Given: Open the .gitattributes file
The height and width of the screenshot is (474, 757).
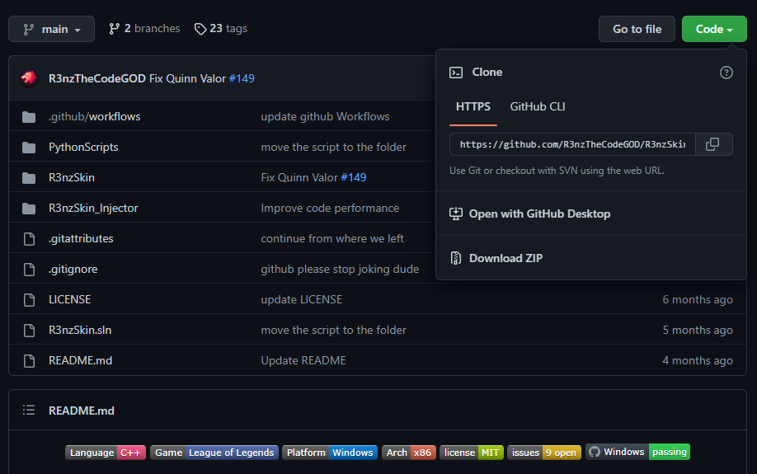Looking at the screenshot, I should coord(81,238).
